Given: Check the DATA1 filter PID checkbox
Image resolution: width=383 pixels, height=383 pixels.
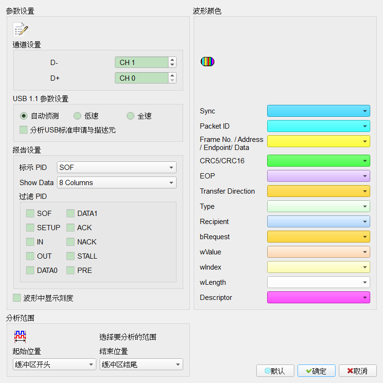Looking at the screenshot, I should pos(70,213).
